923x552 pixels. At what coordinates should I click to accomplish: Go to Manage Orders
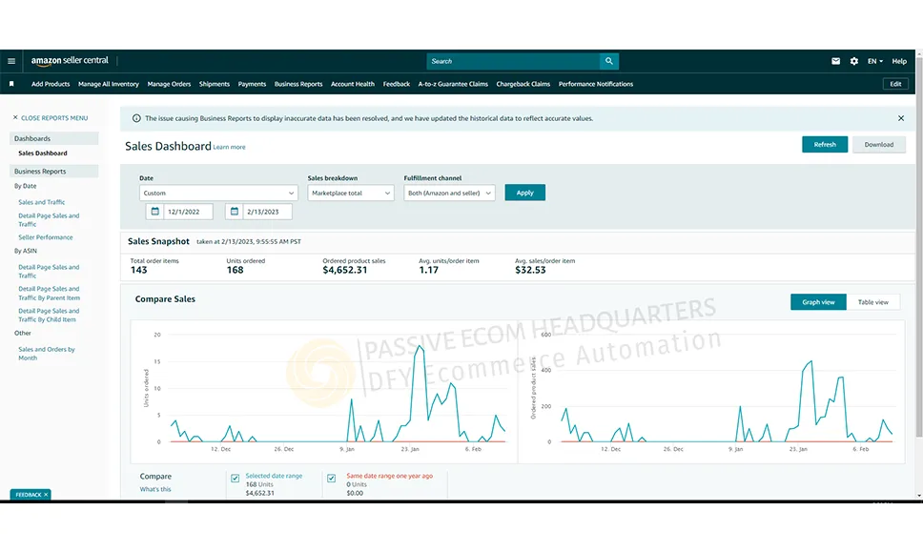point(169,84)
